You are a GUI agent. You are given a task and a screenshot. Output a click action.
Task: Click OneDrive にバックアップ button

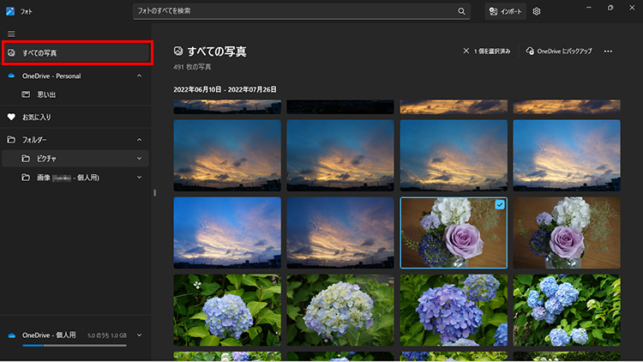559,51
